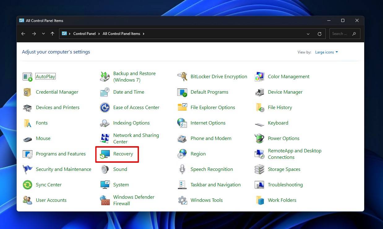383x229 pixels.
Task: Open the Speech Recognition text link
Action: (x=212, y=169)
